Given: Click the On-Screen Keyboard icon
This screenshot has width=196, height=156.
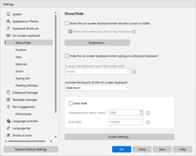Looking at the screenshot, I should [8, 35].
